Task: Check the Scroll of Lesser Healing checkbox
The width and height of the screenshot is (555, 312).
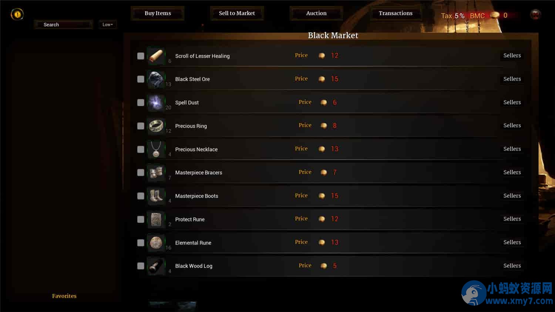Action: click(141, 56)
